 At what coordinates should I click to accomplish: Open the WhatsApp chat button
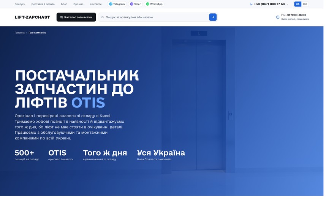(154, 4)
